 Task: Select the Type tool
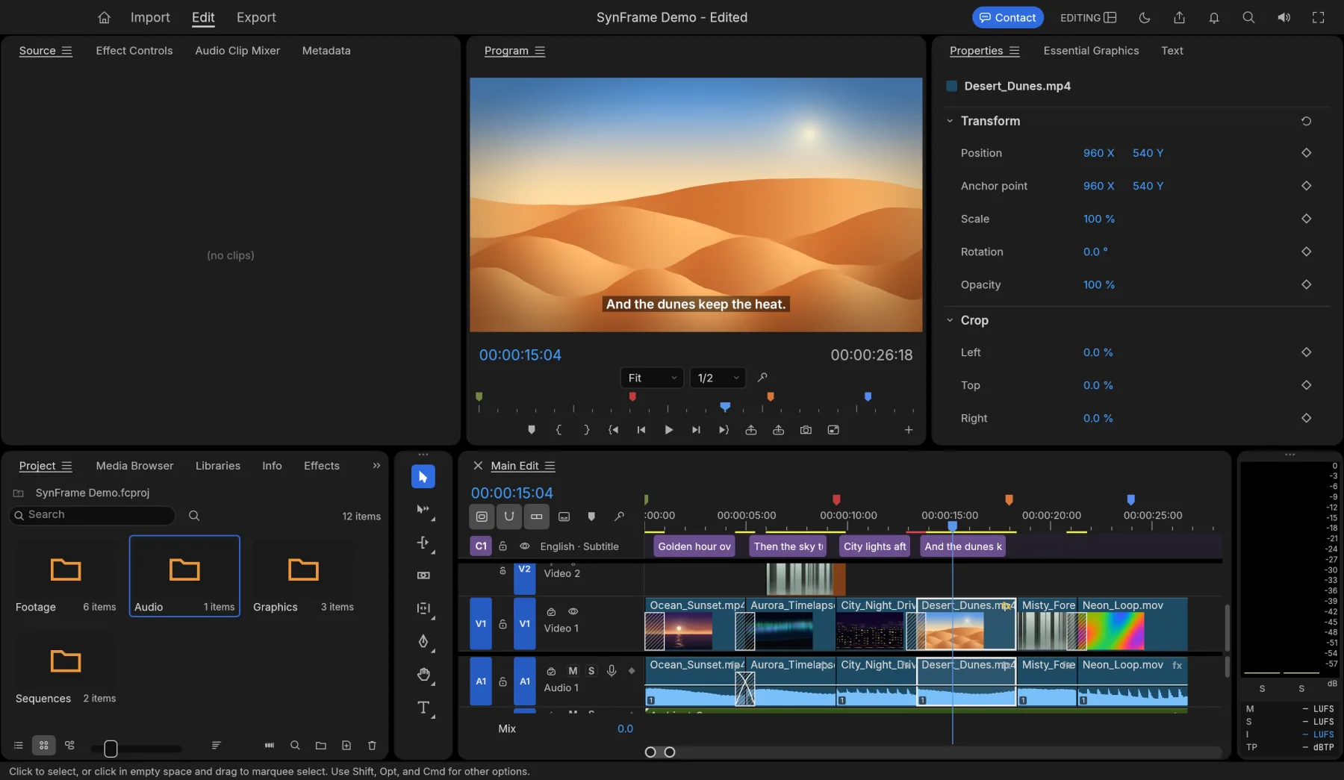[x=423, y=708]
